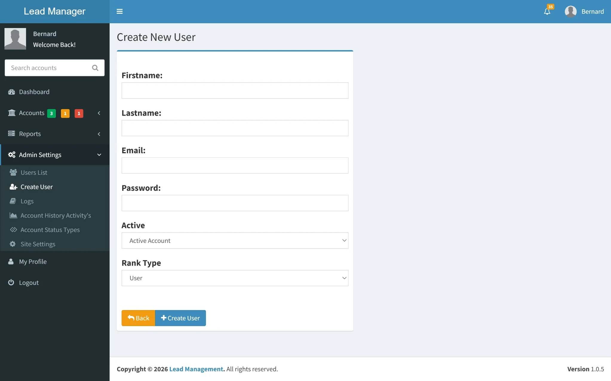Expand the Reports submenu chevron
The width and height of the screenshot is (611, 381).
click(99, 134)
